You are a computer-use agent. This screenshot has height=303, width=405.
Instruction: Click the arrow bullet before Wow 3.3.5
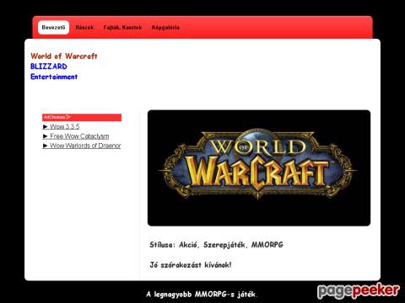pyautogui.click(x=46, y=127)
